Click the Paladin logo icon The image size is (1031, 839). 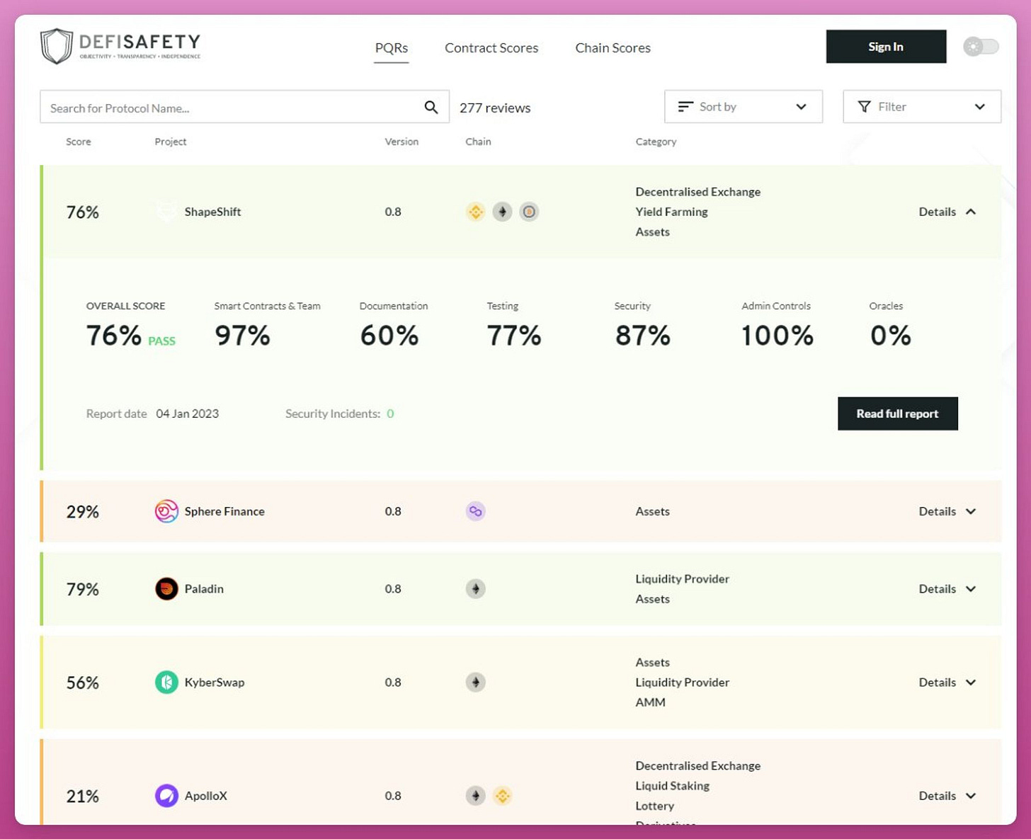[x=166, y=588]
